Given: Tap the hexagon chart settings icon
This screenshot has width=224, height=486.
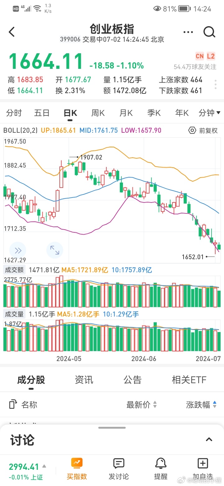Looking at the screenshot, I should tap(192, 131).
